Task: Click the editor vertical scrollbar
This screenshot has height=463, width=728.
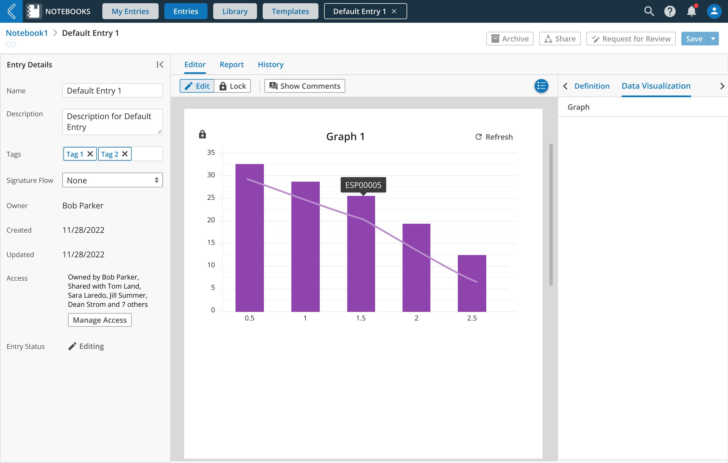Action: pyautogui.click(x=551, y=214)
